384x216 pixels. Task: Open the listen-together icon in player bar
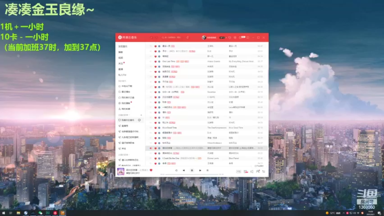pos(258,172)
